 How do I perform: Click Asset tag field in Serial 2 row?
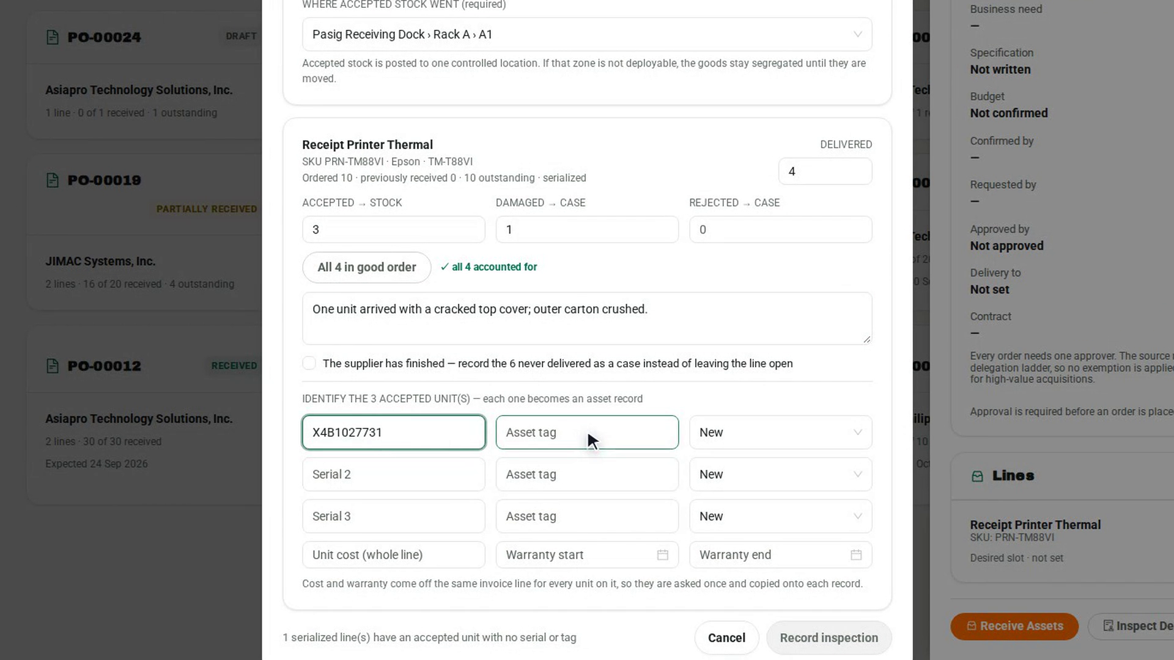pos(587,474)
